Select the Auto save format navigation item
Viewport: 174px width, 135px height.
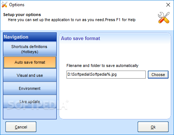(30, 62)
